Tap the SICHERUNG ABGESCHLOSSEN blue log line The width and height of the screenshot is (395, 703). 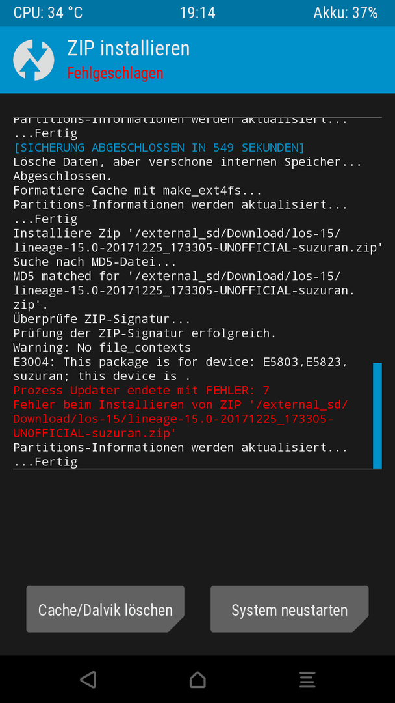159,148
